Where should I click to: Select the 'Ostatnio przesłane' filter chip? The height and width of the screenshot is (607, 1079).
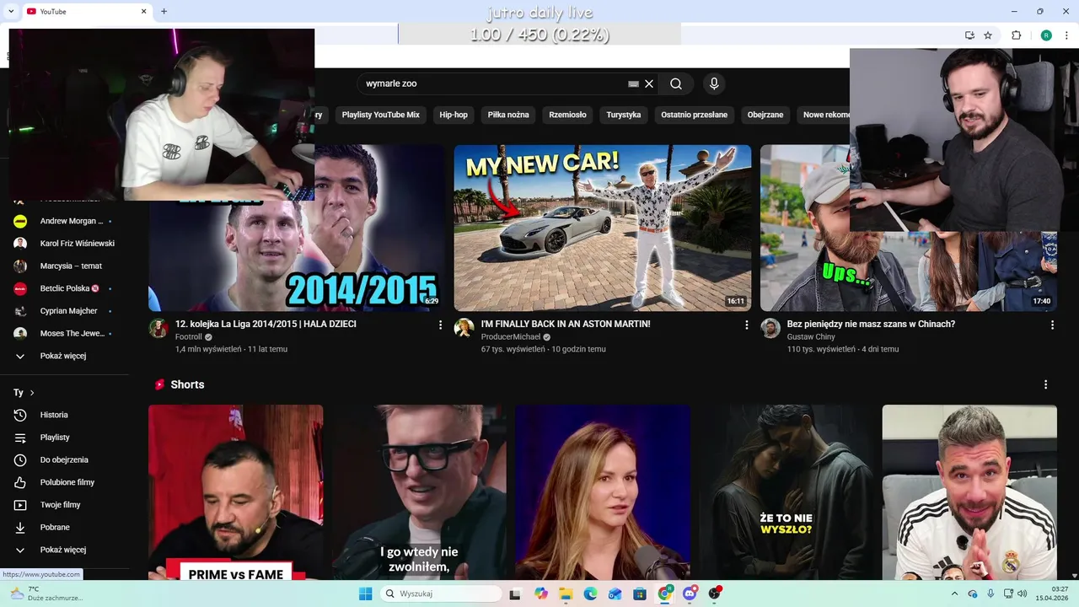tap(695, 115)
